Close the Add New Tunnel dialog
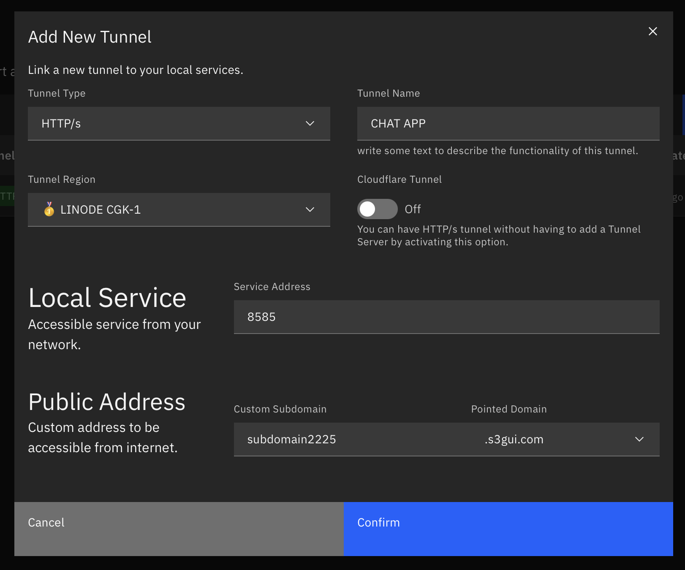Screen dimensions: 685x570 click(x=652, y=31)
